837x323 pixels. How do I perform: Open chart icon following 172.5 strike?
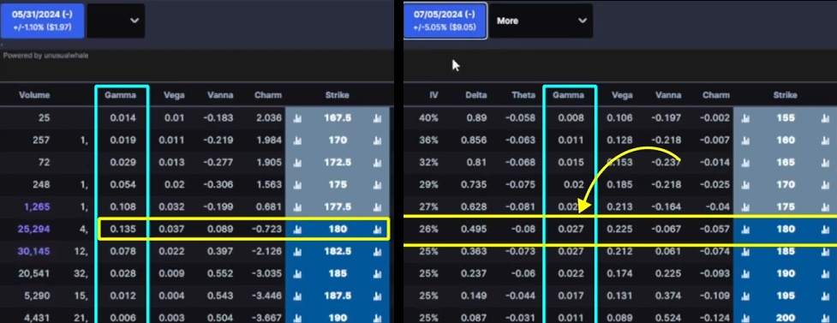point(378,162)
